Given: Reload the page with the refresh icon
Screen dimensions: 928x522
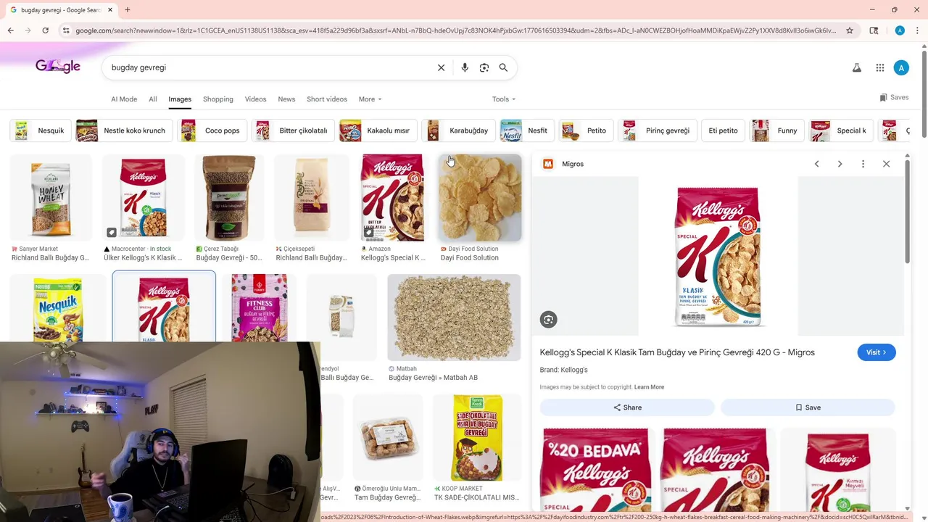Looking at the screenshot, I should pyautogui.click(x=45, y=30).
